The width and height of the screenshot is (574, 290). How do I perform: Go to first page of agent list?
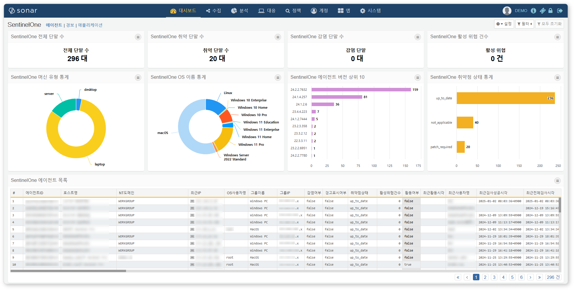(x=458, y=277)
